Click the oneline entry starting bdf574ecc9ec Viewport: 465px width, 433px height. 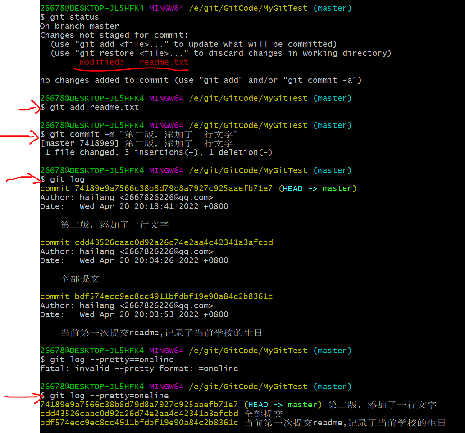243,423
